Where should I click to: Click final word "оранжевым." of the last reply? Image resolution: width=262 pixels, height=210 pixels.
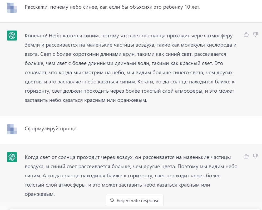pos(40,194)
